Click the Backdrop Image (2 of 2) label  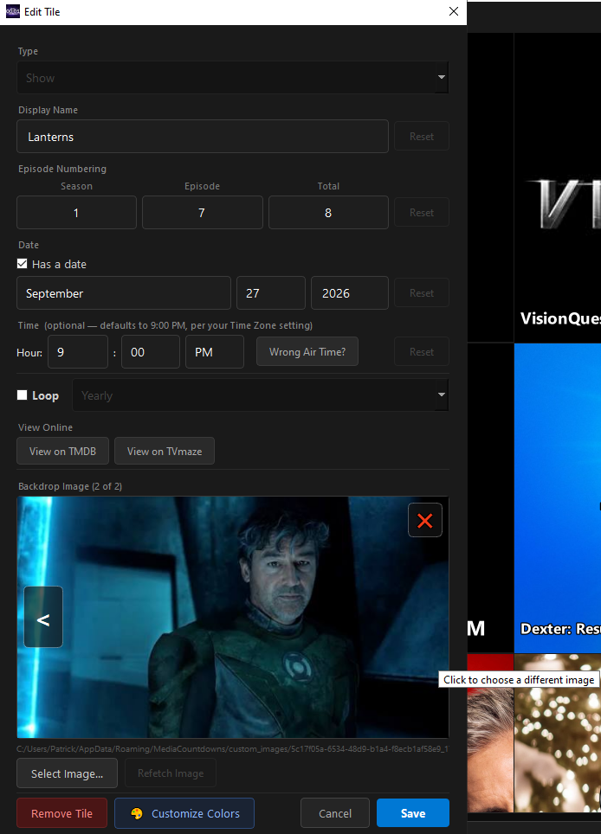tap(70, 486)
